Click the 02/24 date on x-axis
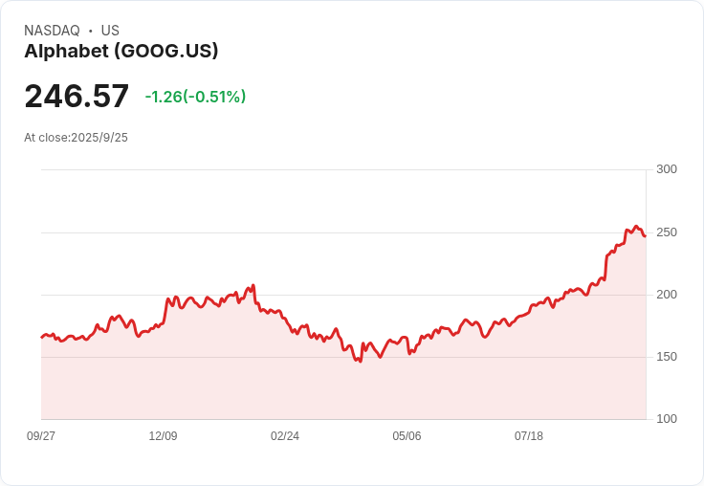 click(285, 436)
